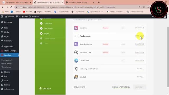This screenshot has height=95, width=169.
Task: Open the Plugins admin menu
Action: coord(7,72)
